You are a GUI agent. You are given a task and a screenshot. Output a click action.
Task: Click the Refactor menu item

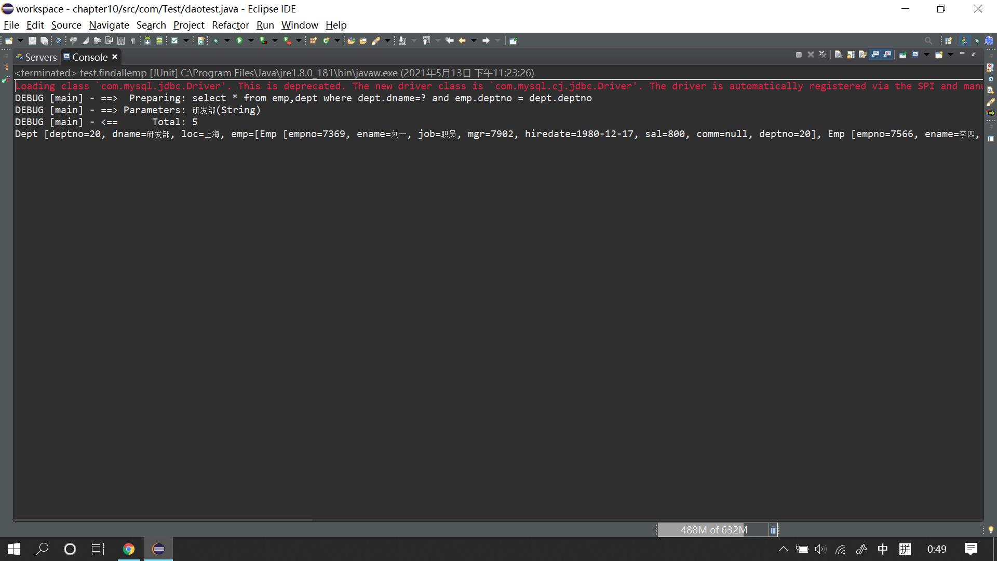(x=230, y=25)
